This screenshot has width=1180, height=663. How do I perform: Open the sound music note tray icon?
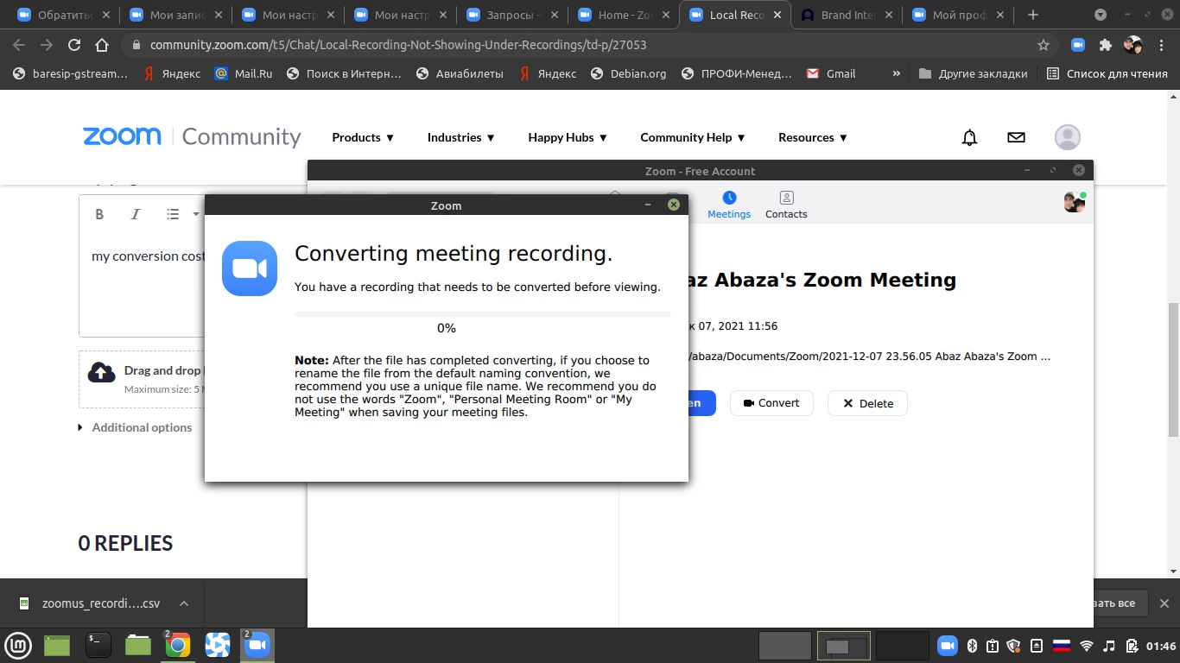(1109, 645)
